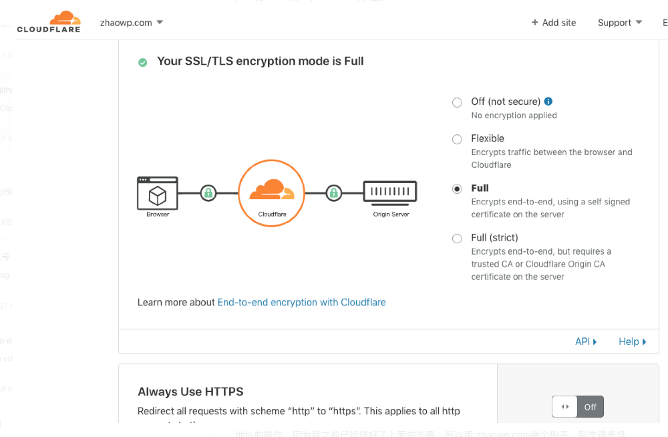Select the Off (not secure) radio option
This screenshot has width=668, height=437.
click(457, 102)
